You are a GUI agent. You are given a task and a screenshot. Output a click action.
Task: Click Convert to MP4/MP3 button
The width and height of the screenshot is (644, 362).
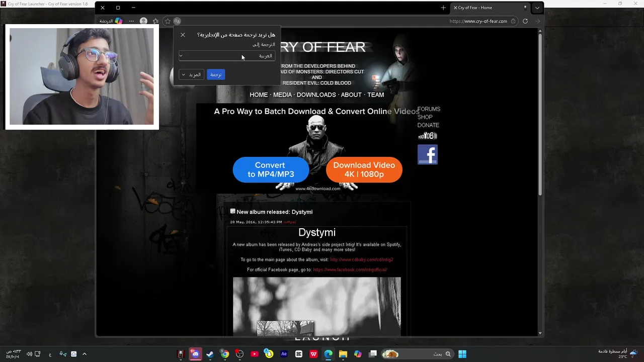point(271,169)
